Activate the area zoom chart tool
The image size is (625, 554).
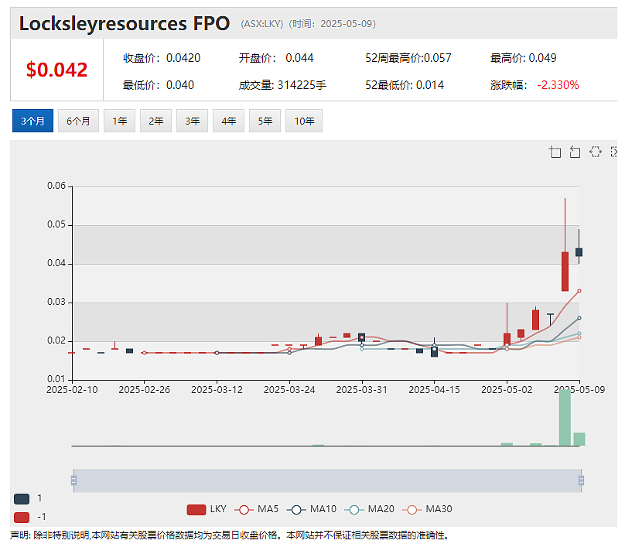click(555, 152)
